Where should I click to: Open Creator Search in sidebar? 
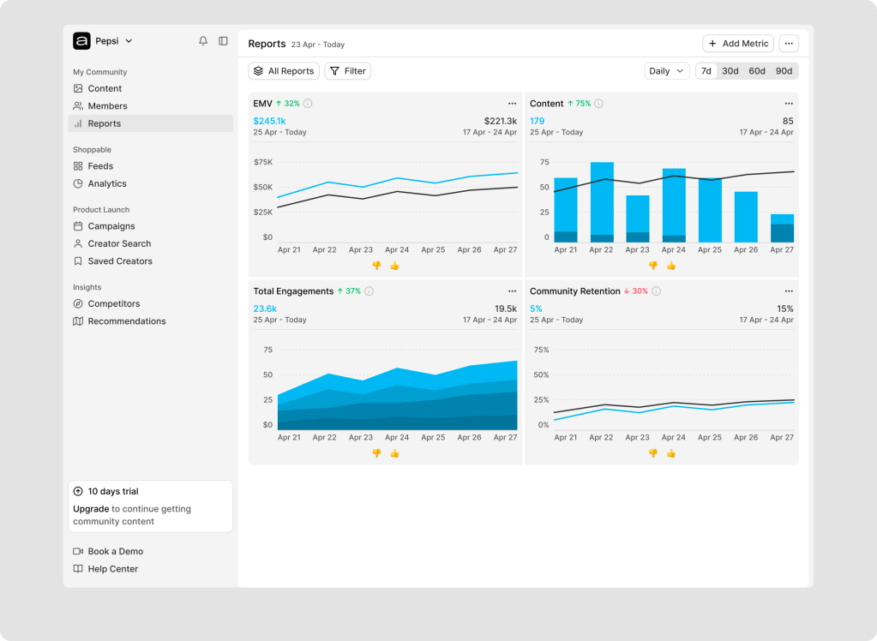point(119,244)
